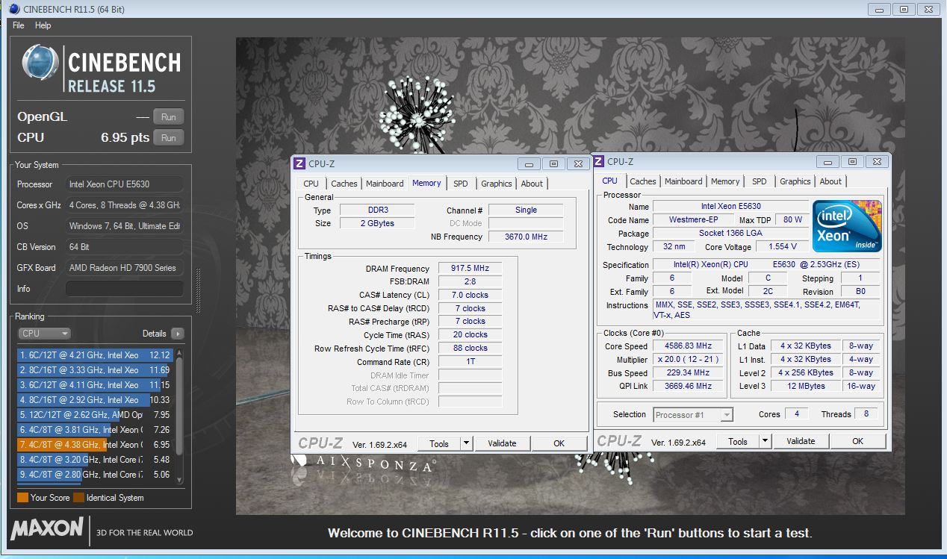Open SPD tab in right CPU-Z window
This screenshot has height=559, width=947.
pyautogui.click(x=760, y=181)
